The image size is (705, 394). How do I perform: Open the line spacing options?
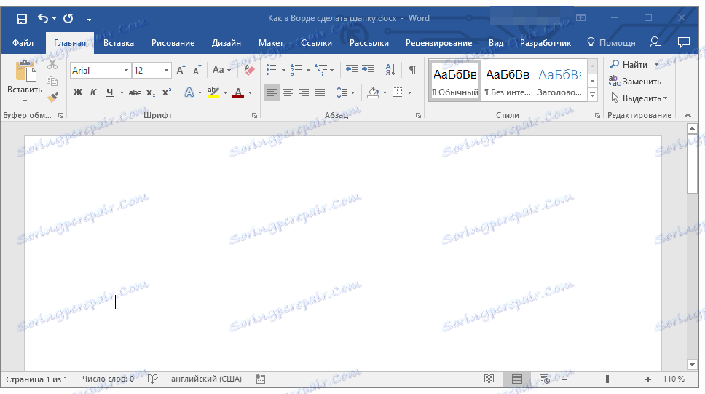[345, 92]
